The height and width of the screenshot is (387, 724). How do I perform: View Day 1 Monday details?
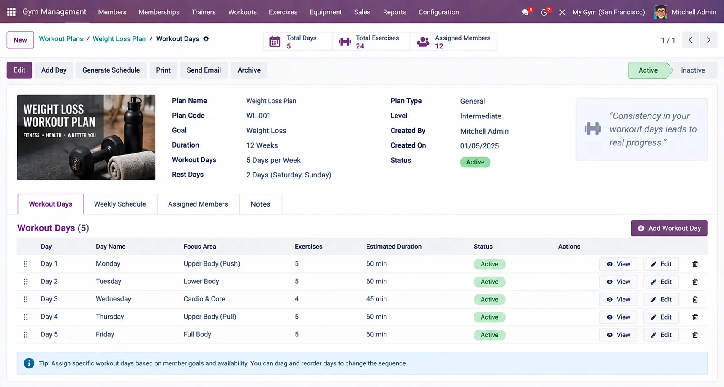coord(618,264)
